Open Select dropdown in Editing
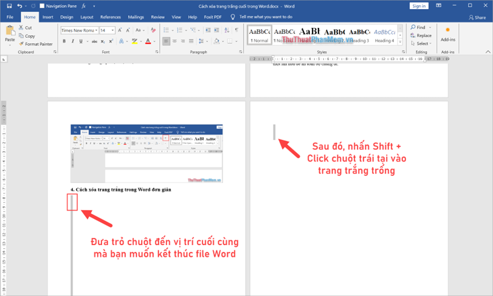This screenshot has width=493, height=296. pos(421,44)
